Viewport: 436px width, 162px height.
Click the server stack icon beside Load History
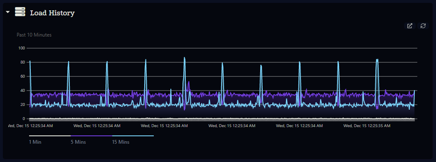click(20, 12)
